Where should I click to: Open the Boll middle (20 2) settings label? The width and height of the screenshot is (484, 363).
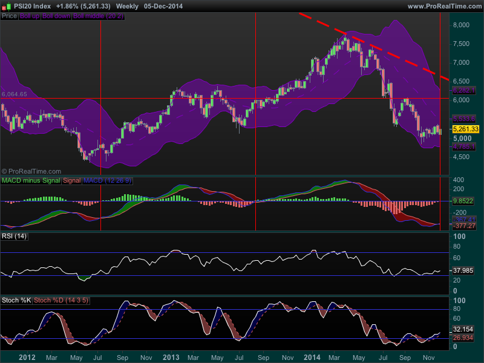coord(99,16)
